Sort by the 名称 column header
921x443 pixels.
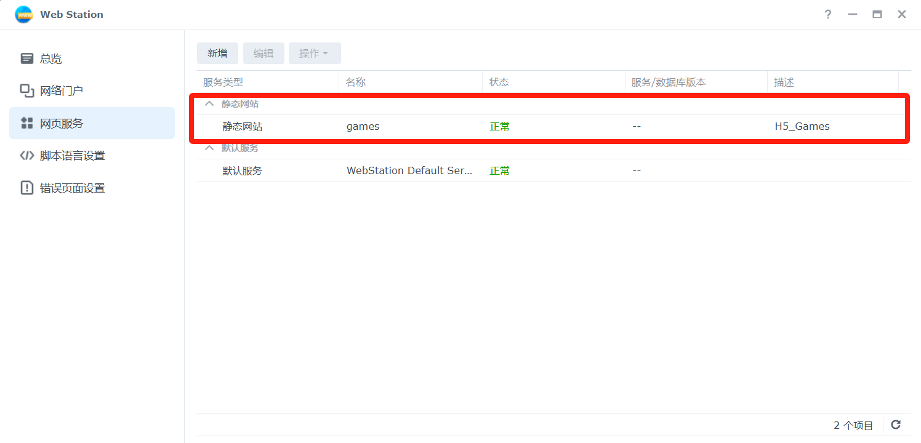point(355,82)
